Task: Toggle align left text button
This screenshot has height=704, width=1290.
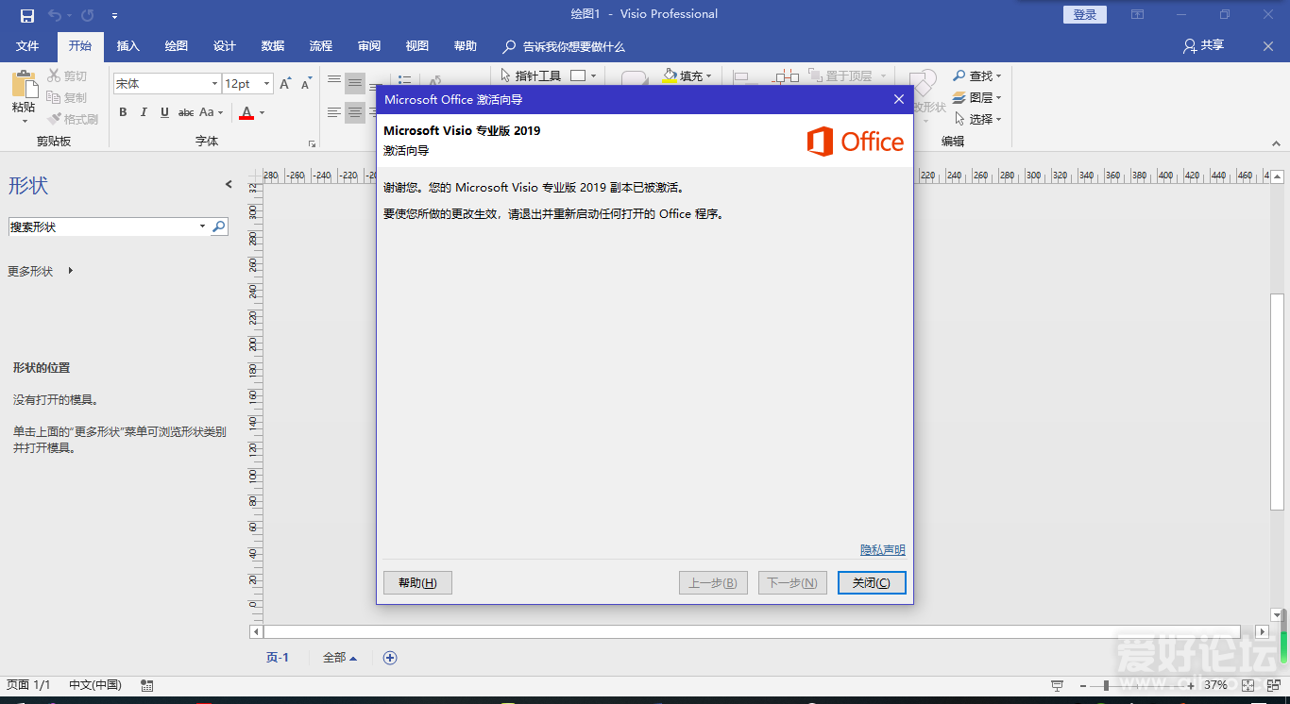Action: (x=334, y=112)
